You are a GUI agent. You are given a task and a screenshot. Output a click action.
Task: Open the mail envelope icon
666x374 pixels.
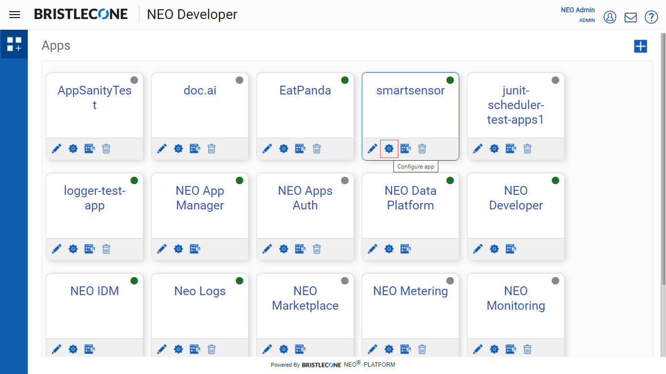click(x=630, y=17)
